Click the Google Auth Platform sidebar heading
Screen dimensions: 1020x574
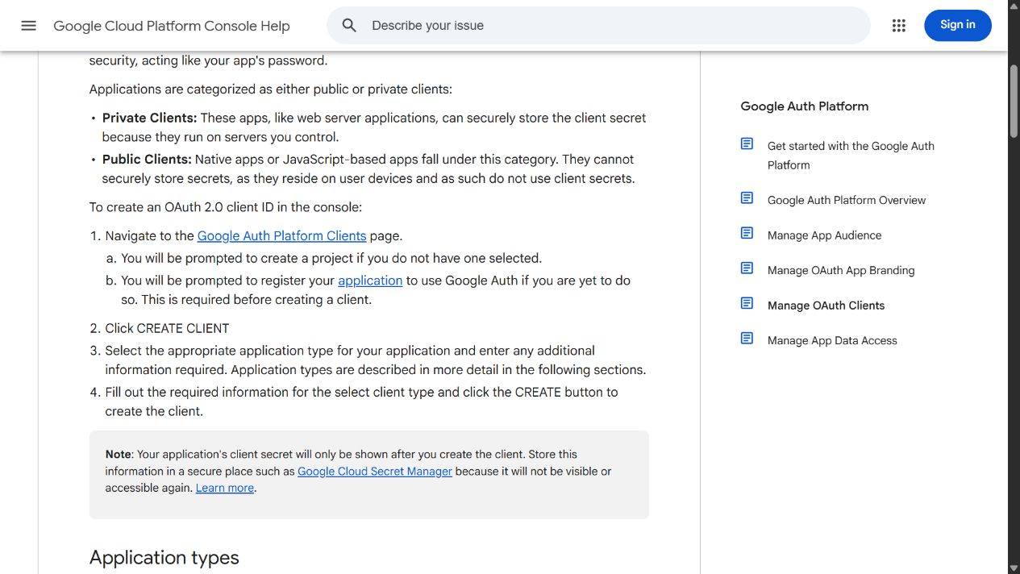(x=805, y=106)
